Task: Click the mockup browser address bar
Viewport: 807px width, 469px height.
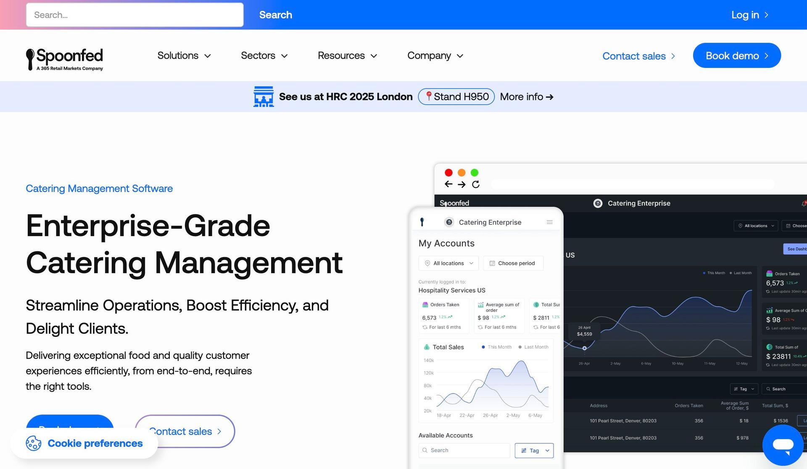Action: pos(633,184)
